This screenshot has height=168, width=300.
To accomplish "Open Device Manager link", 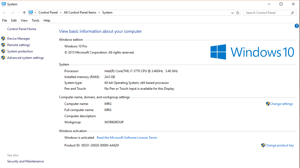I will [18, 39].
